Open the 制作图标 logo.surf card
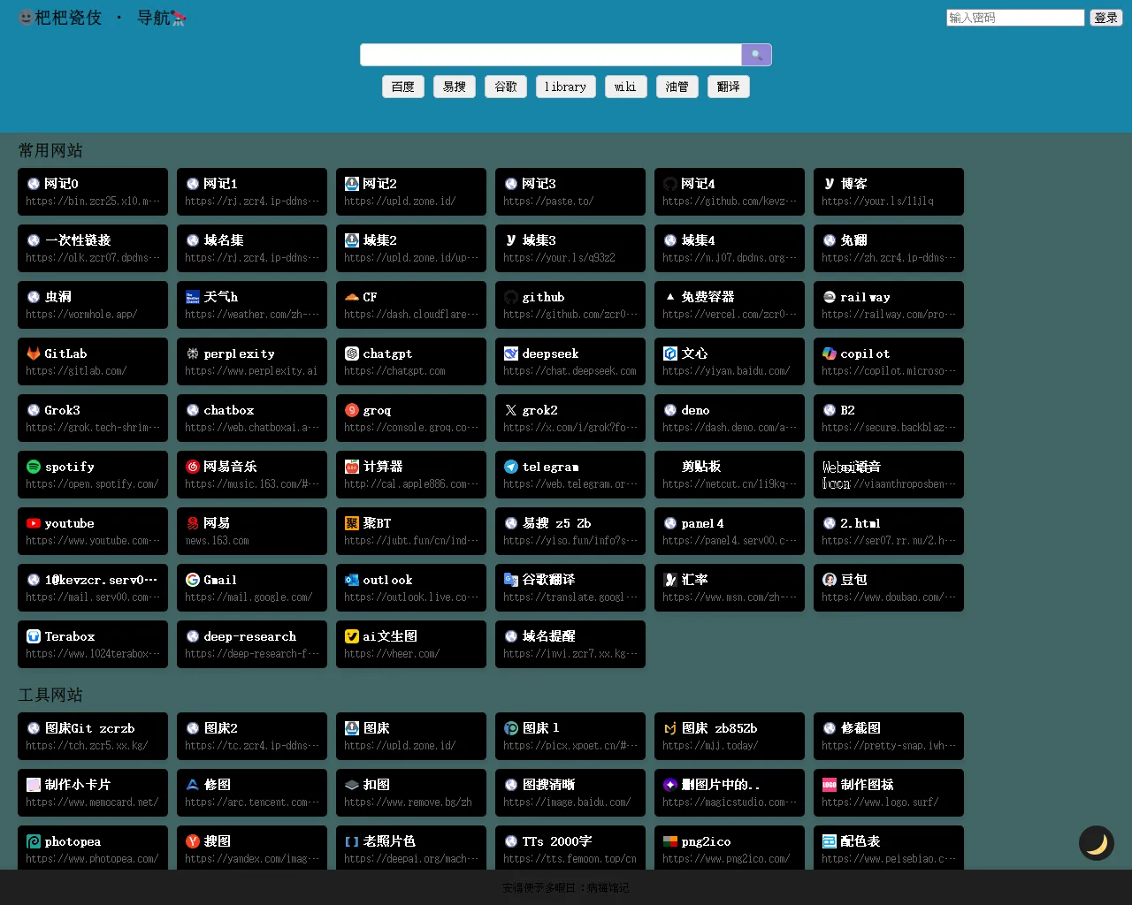1132x905 pixels. [x=889, y=793]
